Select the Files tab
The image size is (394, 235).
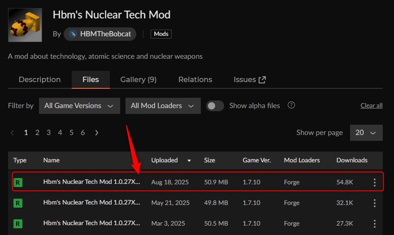click(91, 80)
